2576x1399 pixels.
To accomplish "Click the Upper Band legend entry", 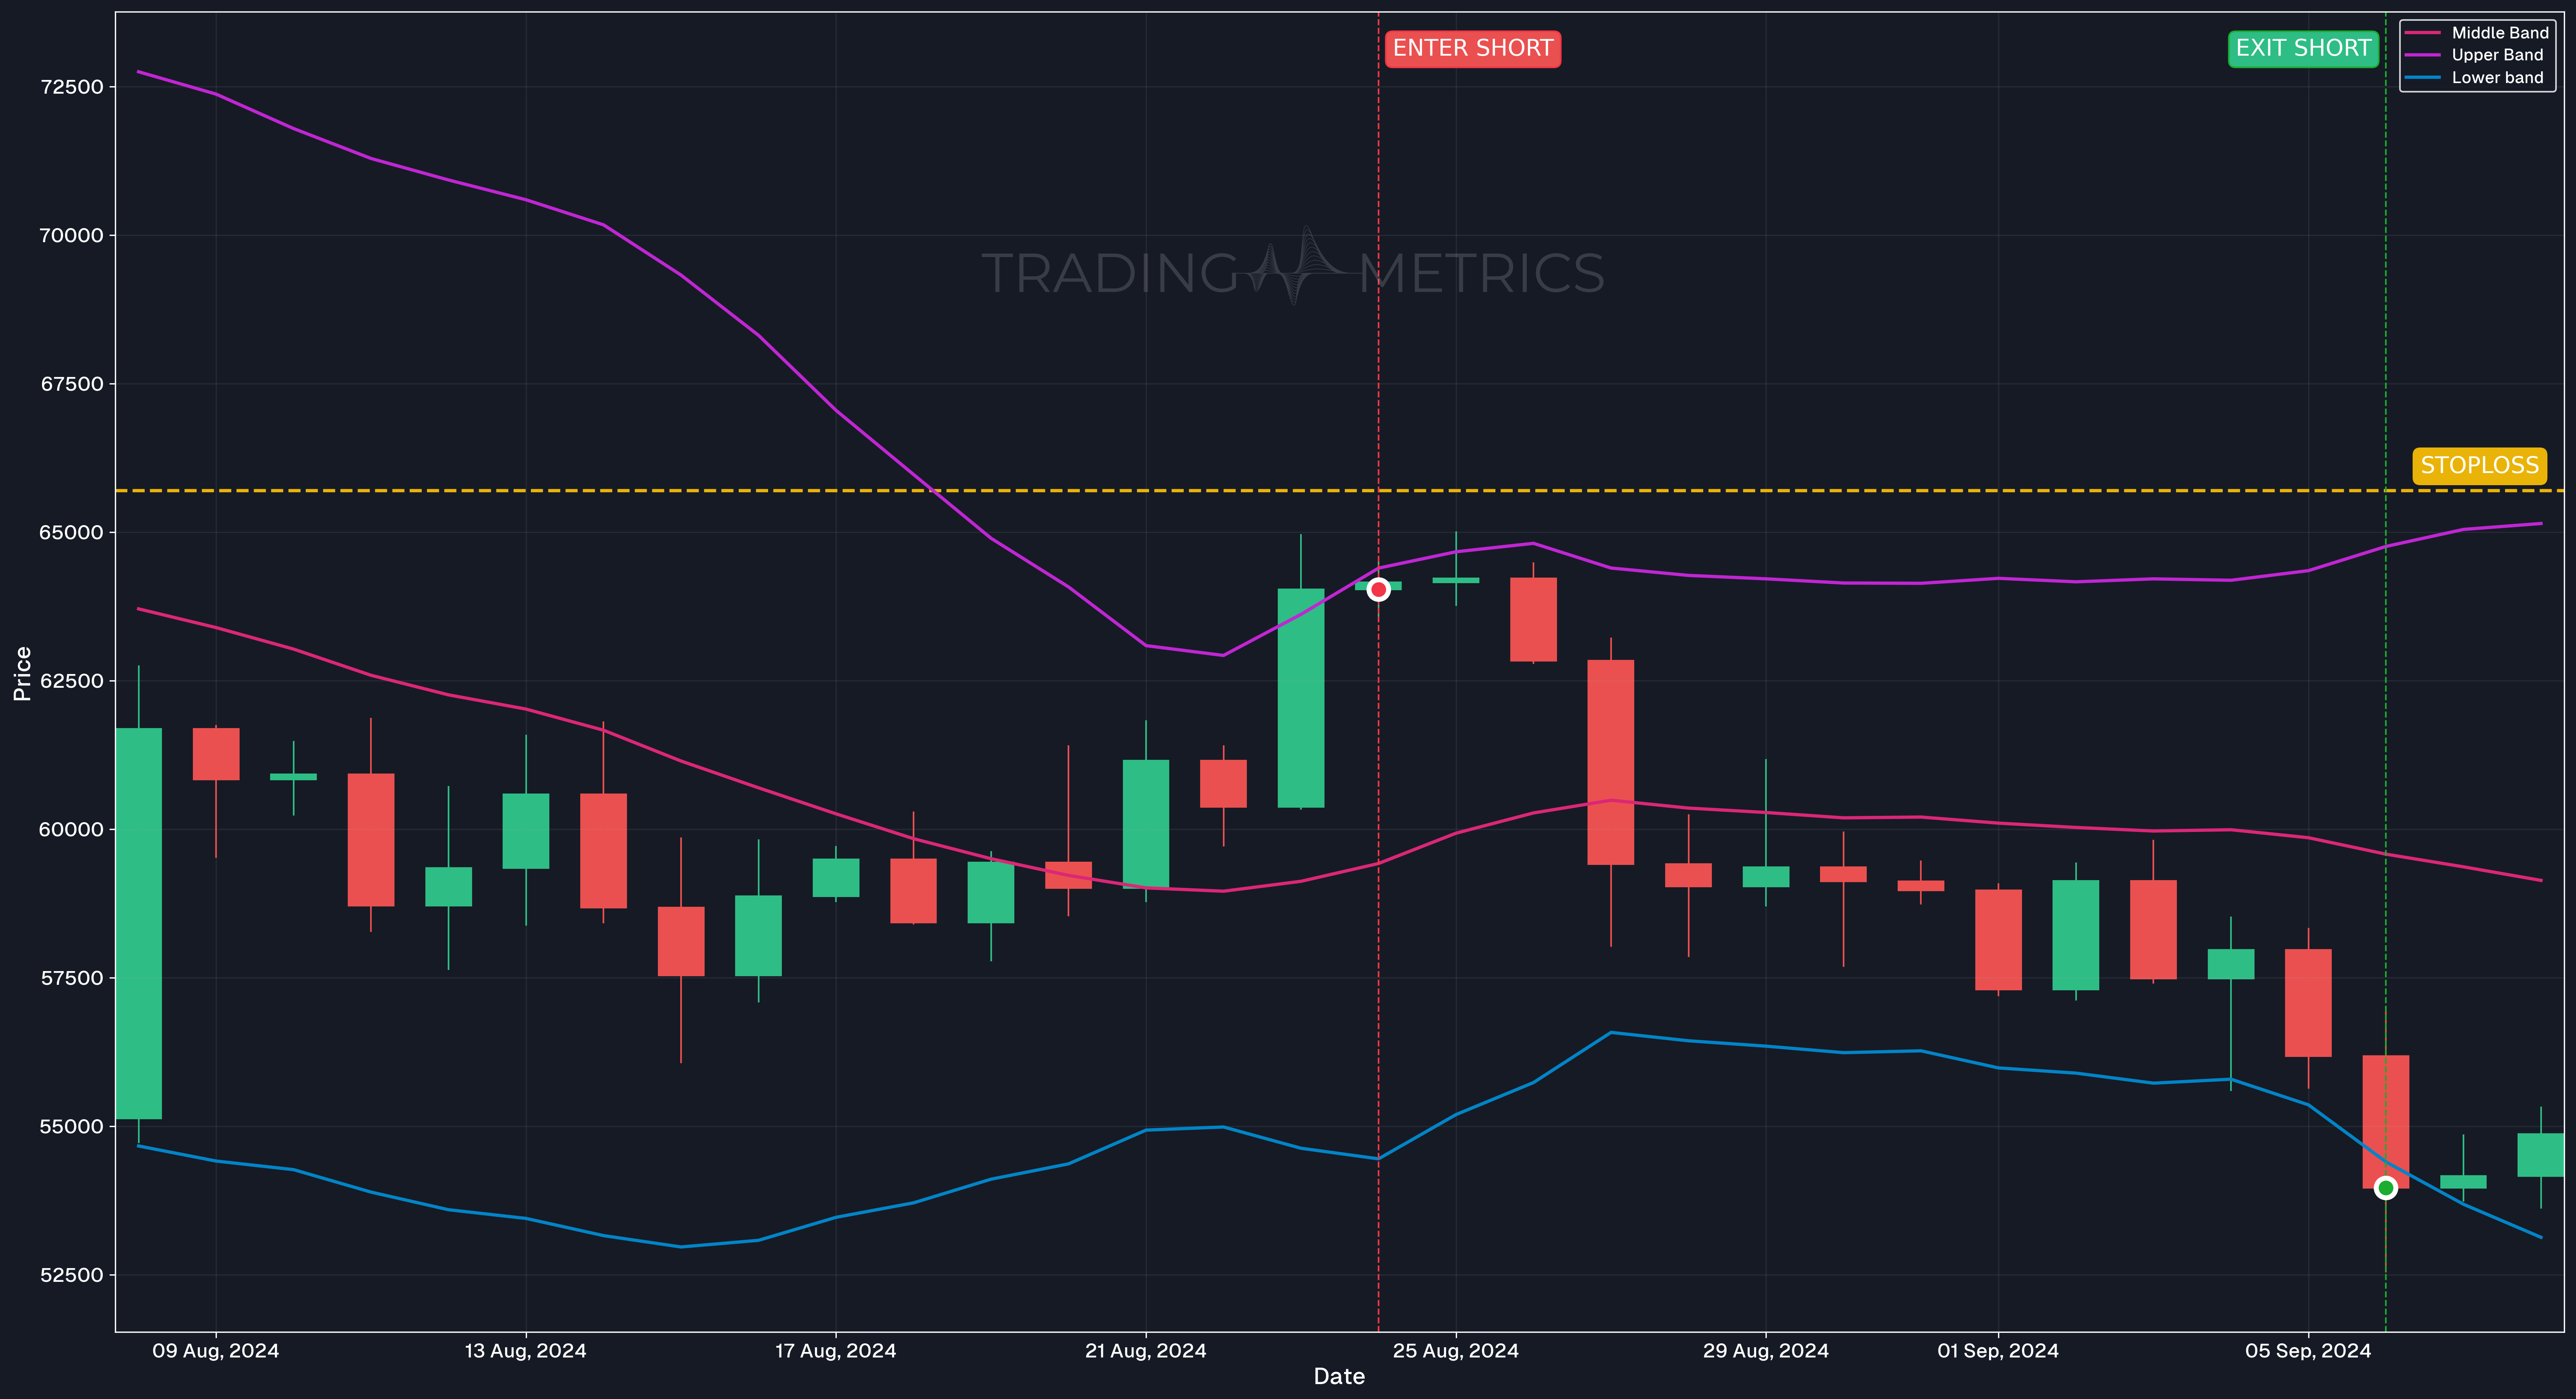I will click(x=2474, y=55).
